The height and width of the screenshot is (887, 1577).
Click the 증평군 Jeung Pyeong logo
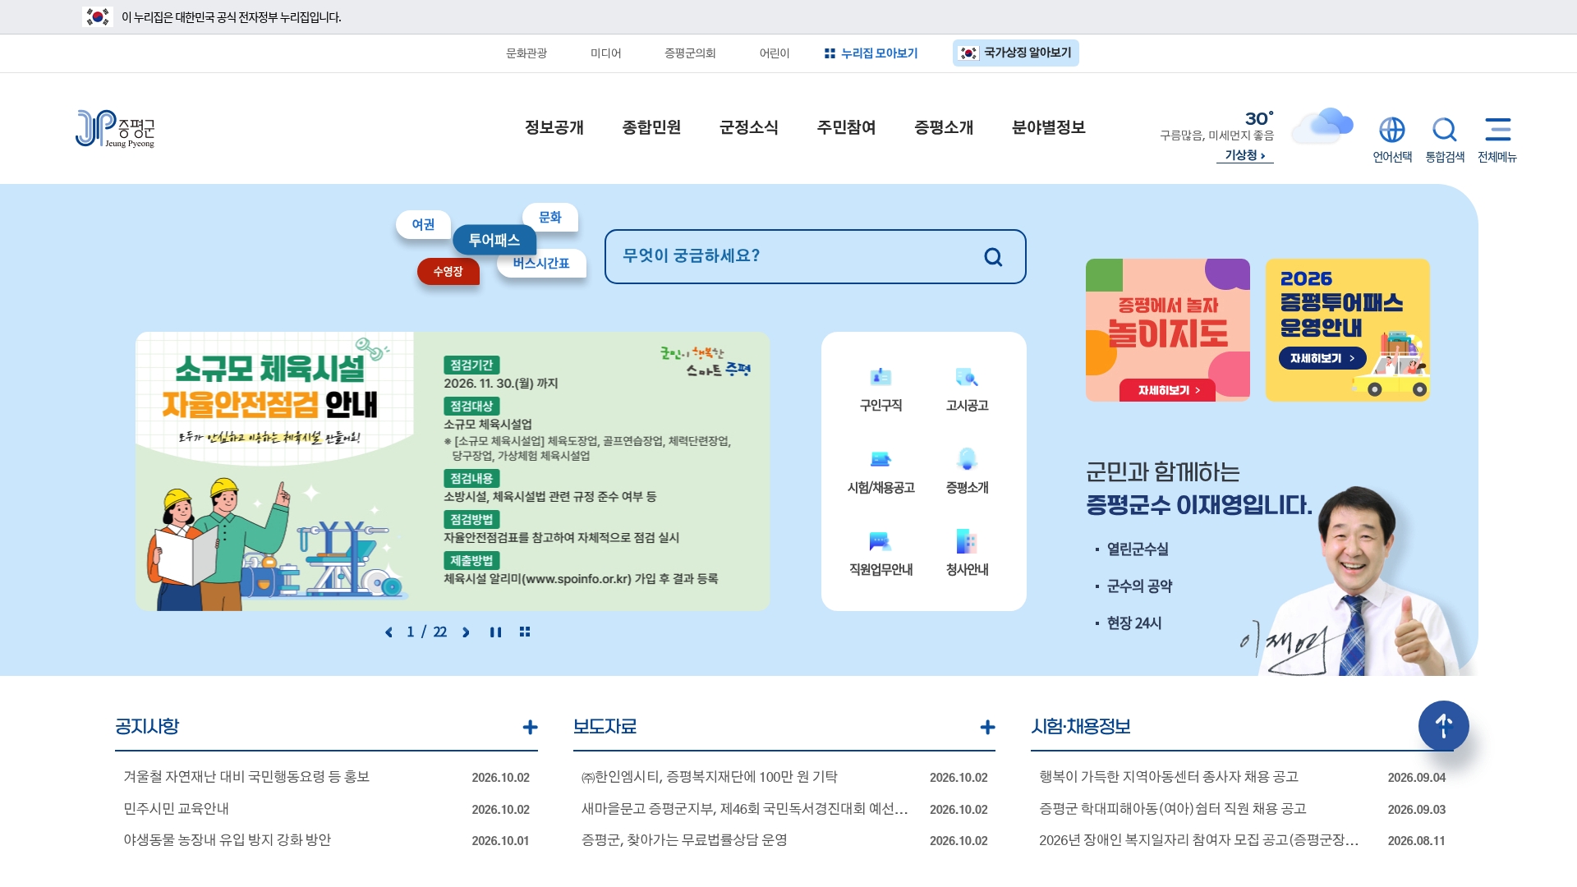pyautogui.click(x=115, y=128)
